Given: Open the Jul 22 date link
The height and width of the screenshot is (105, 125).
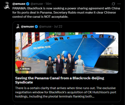Looking at the screenshot, I should tap(58, 27).
